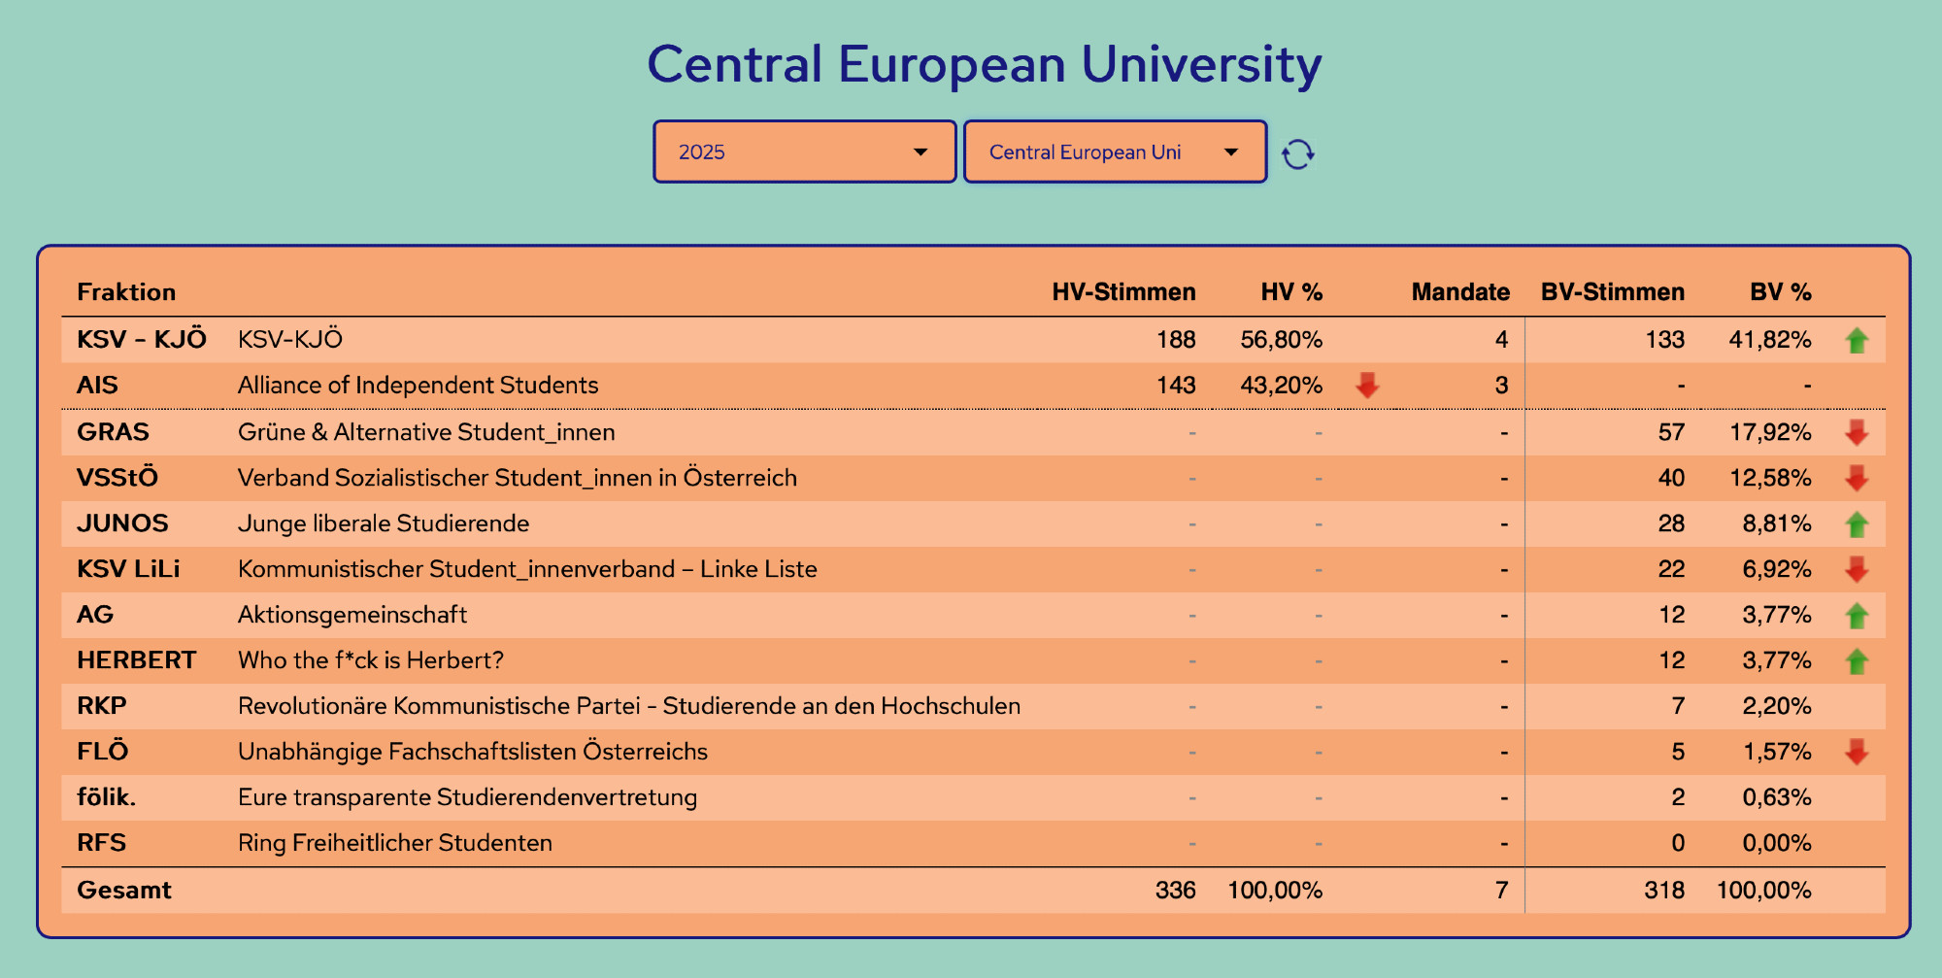Viewport: 1942px width, 978px height.
Task: Select the FLÖ abbreviation
Action: tap(103, 751)
